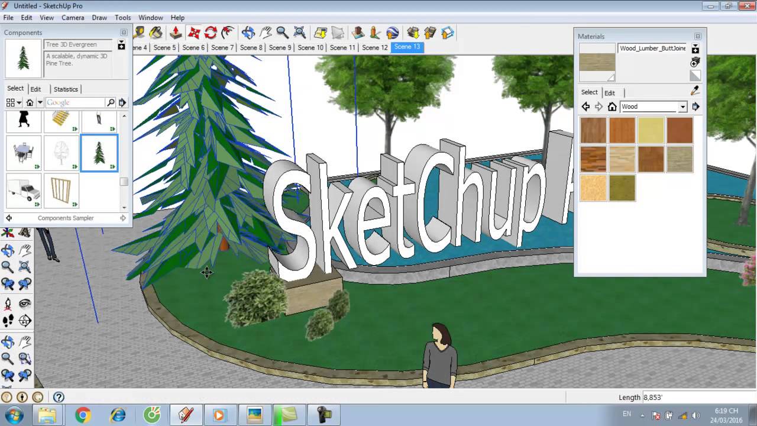Open the Camera menu
Viewport: 757px width, 426px height.
tap(73, 18)
